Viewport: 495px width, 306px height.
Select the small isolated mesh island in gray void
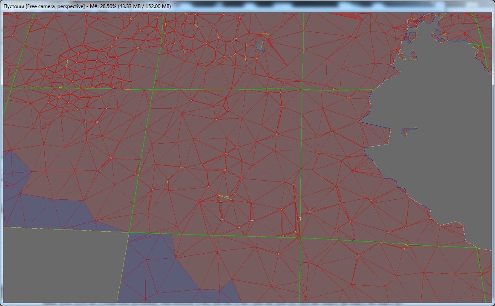click(x=409, y=130)
